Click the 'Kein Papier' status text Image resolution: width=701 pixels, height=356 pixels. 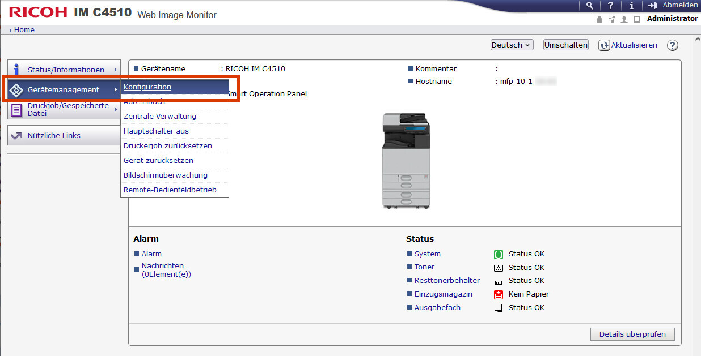pos(529,294)
